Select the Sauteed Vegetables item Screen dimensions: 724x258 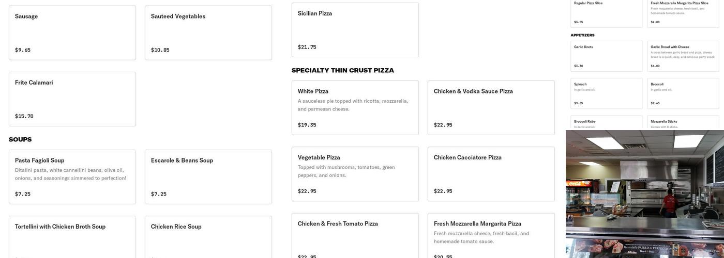(208, 33)
